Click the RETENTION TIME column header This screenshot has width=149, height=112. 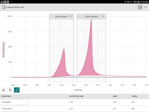click(77, 96)
